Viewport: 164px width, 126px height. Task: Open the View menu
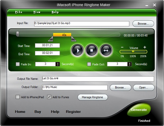[x=37, y=12]
